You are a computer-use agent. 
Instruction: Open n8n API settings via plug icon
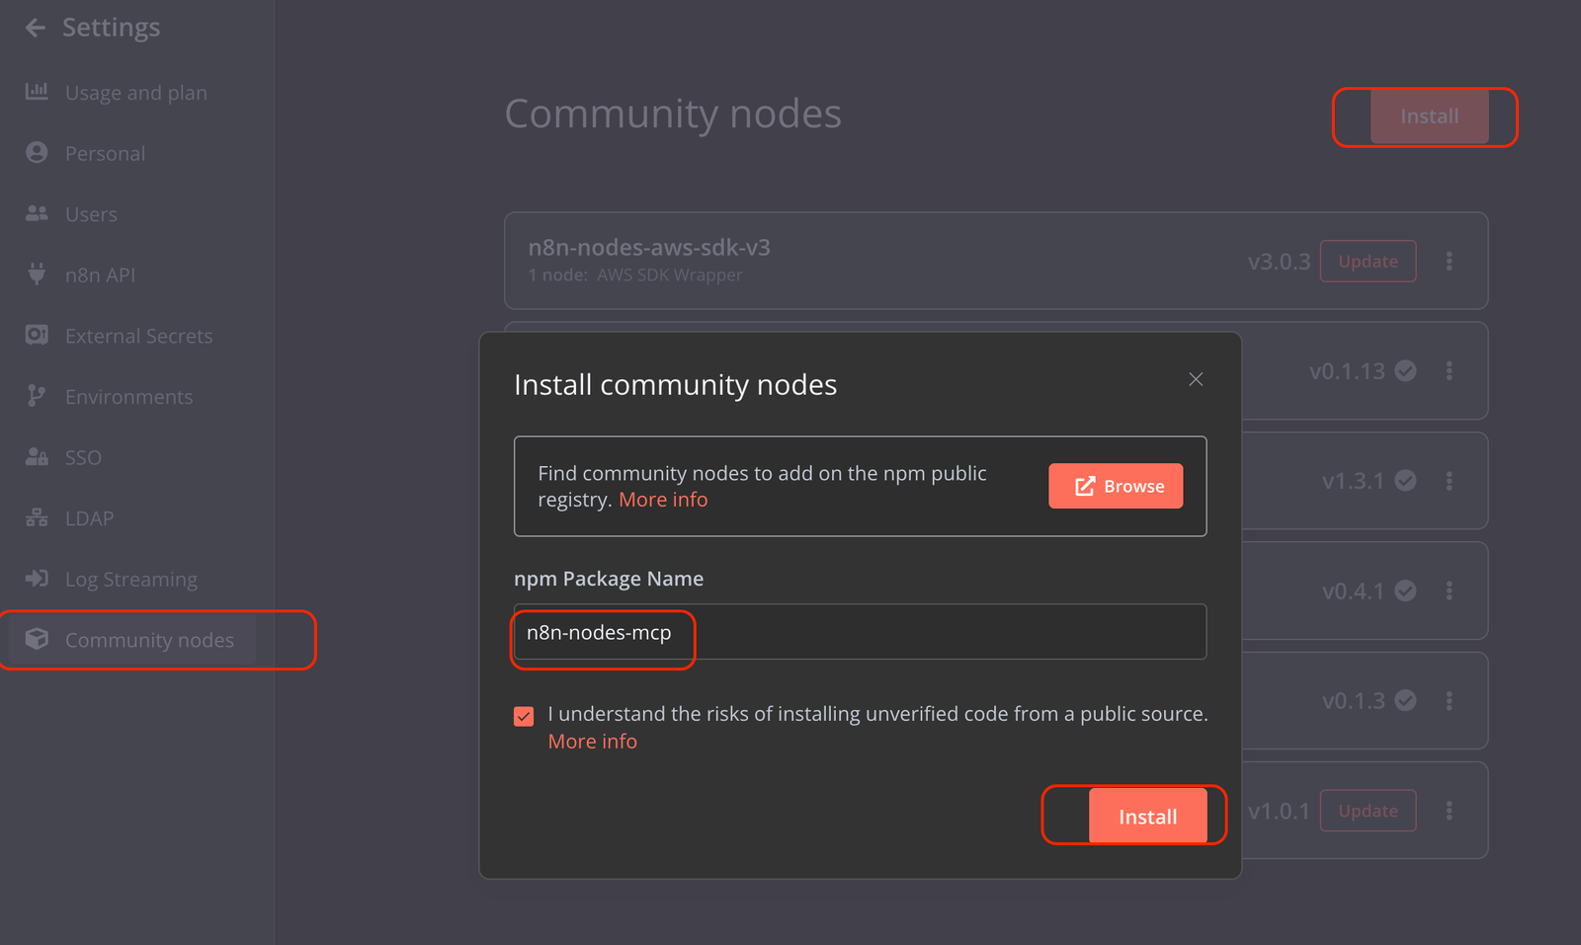click(x=37, y=275)
